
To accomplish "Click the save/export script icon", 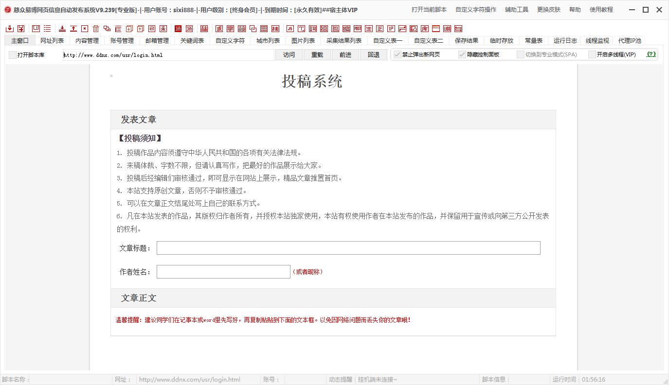I will point(21,29).
